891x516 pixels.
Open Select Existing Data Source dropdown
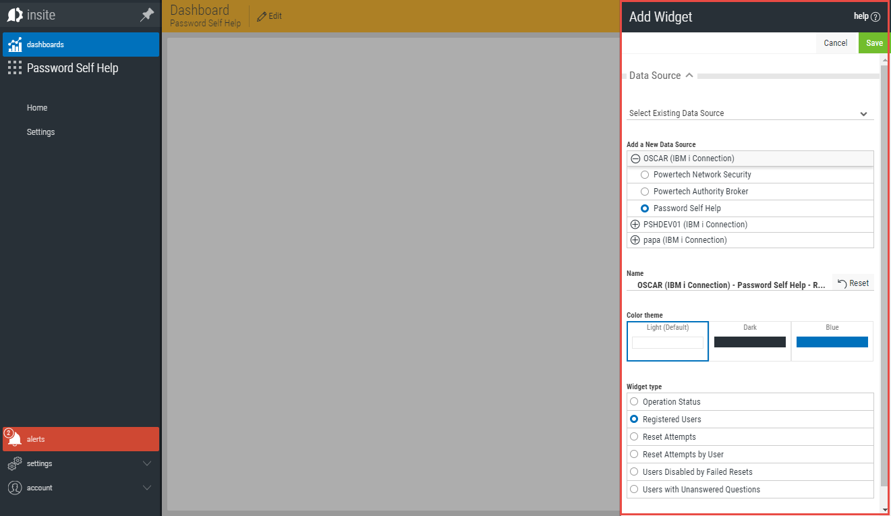(750, 113)
